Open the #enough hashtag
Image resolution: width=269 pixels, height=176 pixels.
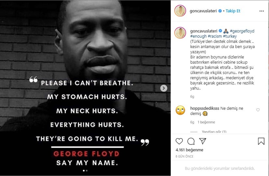coord(198,36)
